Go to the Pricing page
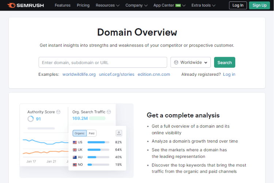Screen dimensions: 274x183 pyautogui.click(x=83, y=5)
